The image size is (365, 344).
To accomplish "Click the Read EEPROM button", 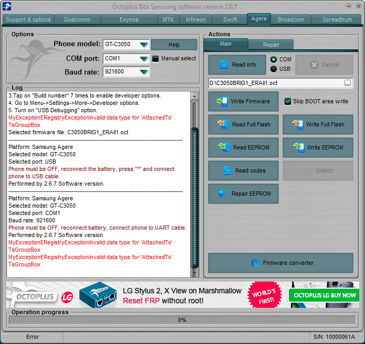I will [x=243, y=147].
